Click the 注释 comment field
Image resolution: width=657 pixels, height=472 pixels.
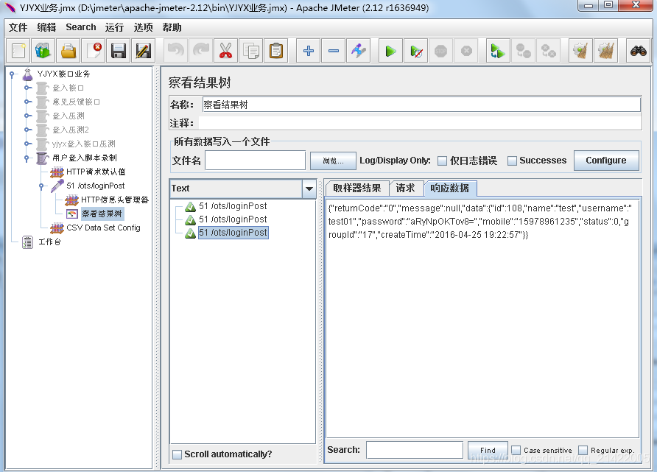pyautogui.click(x=421, y=123)
